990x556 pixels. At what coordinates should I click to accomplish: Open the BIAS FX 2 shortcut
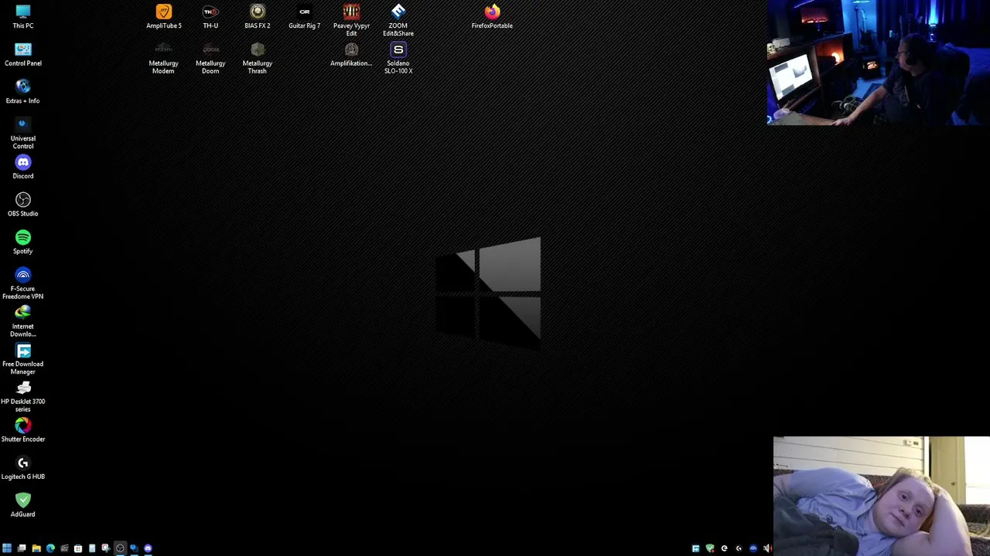258,16
